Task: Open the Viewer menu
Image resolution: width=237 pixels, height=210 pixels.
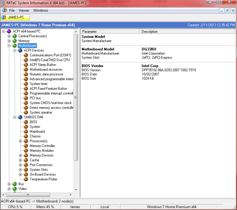Action: coord(24,10)
